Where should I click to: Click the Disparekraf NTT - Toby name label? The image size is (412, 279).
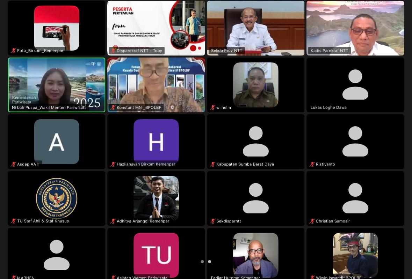coord(139,51)
